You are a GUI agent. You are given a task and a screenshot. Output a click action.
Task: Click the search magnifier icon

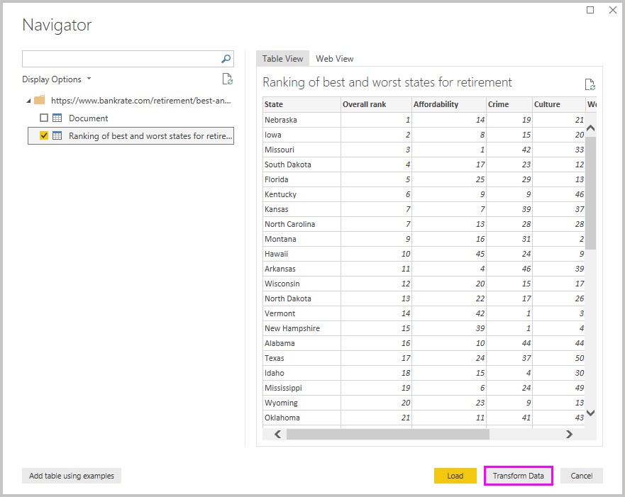tap(226, 59)
